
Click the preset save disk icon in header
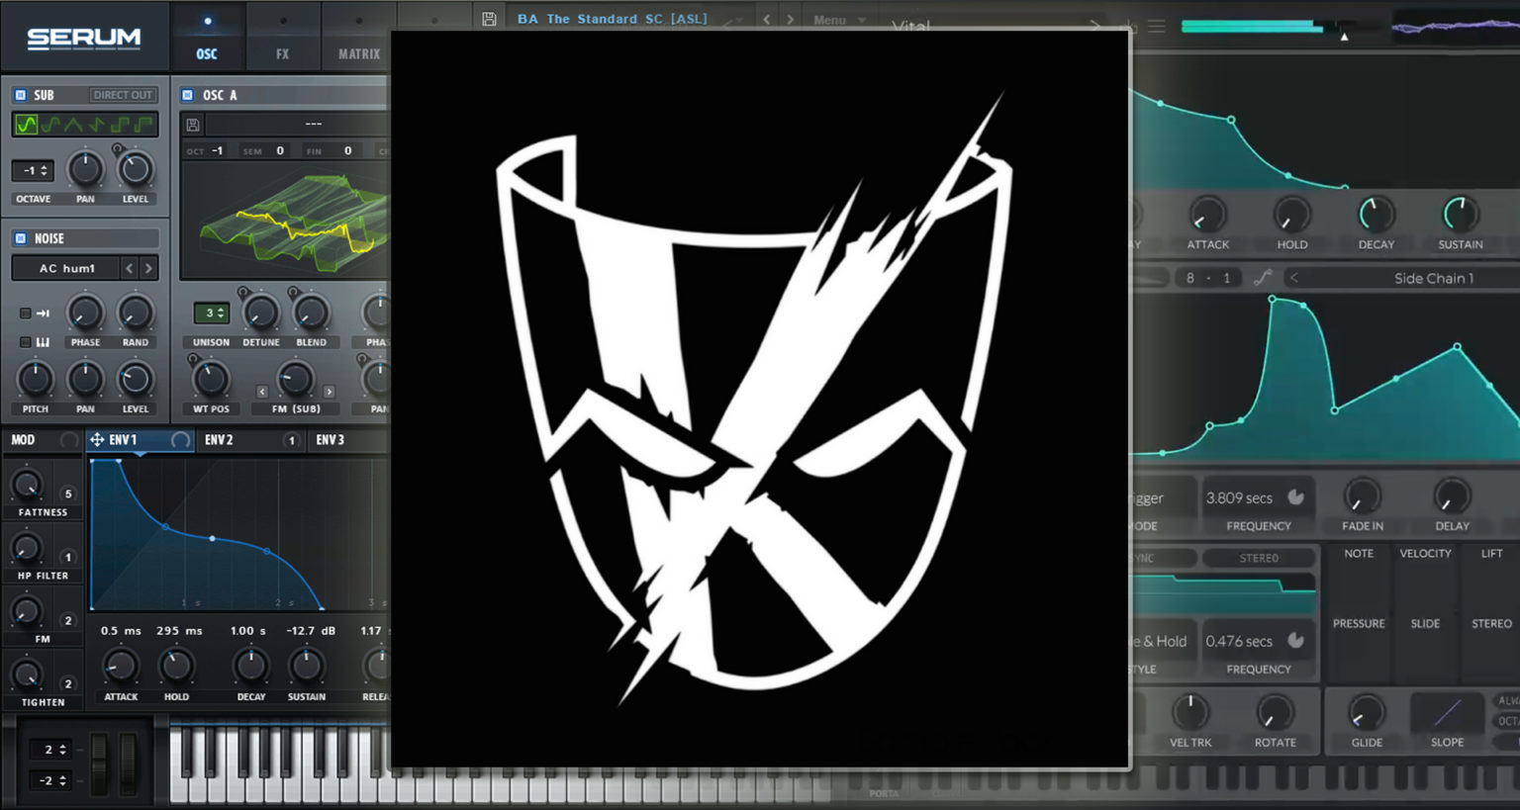(489, 19)
